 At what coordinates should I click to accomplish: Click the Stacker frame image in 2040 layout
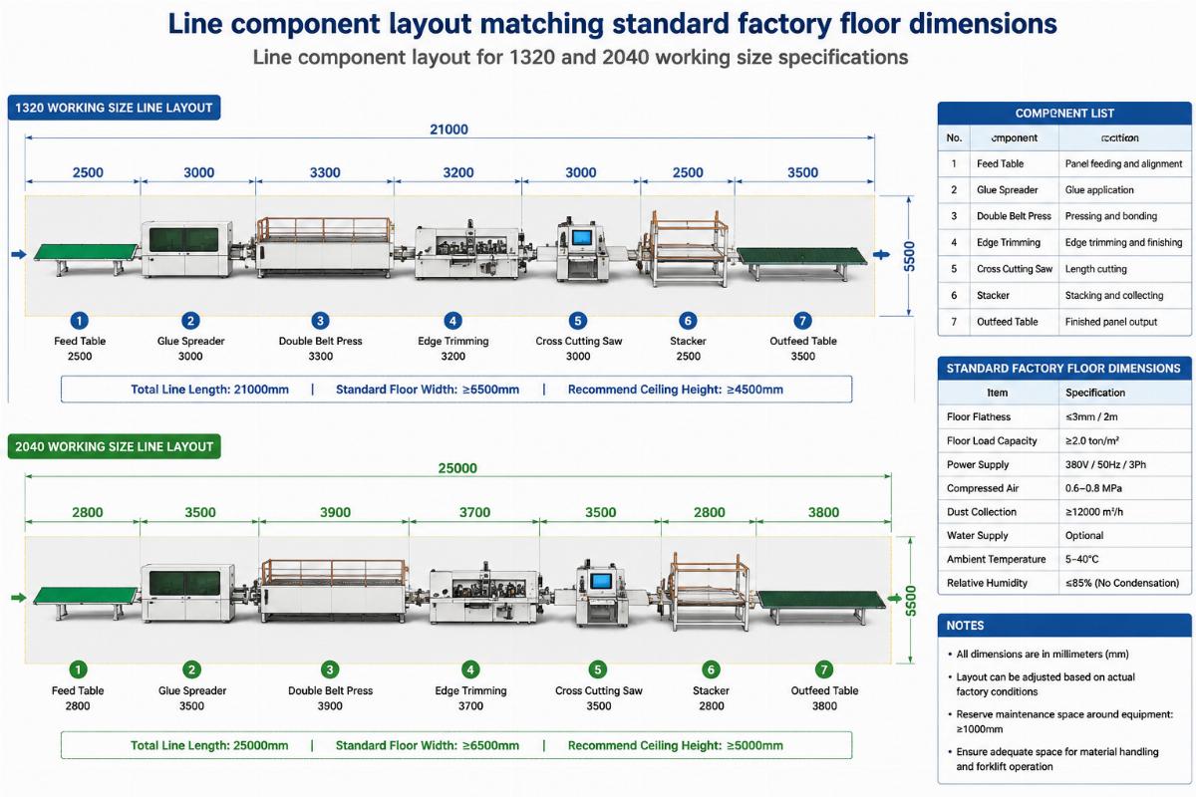(709, 591)
